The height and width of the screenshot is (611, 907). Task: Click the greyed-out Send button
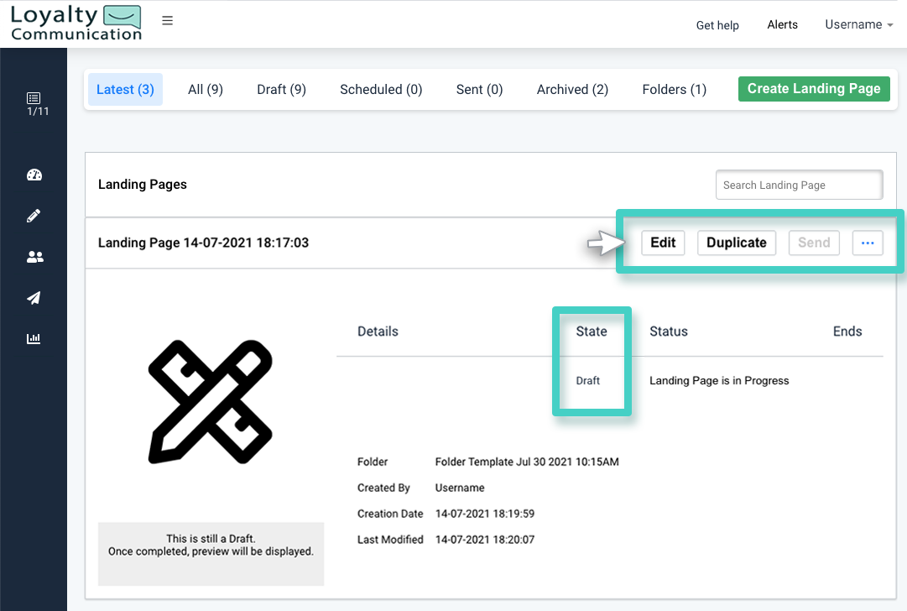pyautogui.click(x=814, y=243)
